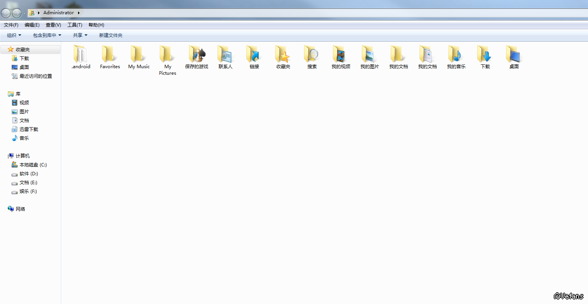Go back with the navigation back button

point(6,13)
